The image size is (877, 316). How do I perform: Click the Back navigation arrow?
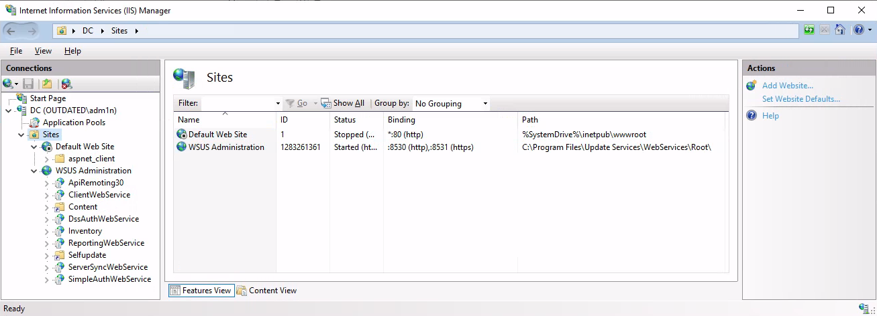coord(11,31)
